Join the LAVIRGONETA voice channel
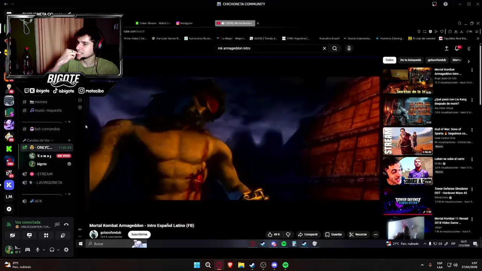Screen dimensions: 482x271 [47, 183]
